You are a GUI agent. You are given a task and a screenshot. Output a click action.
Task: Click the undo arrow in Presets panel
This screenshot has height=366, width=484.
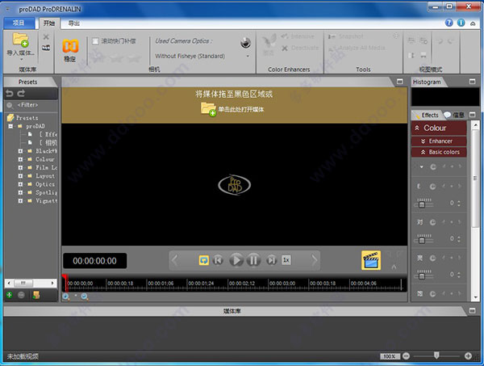tap(10, 93)
